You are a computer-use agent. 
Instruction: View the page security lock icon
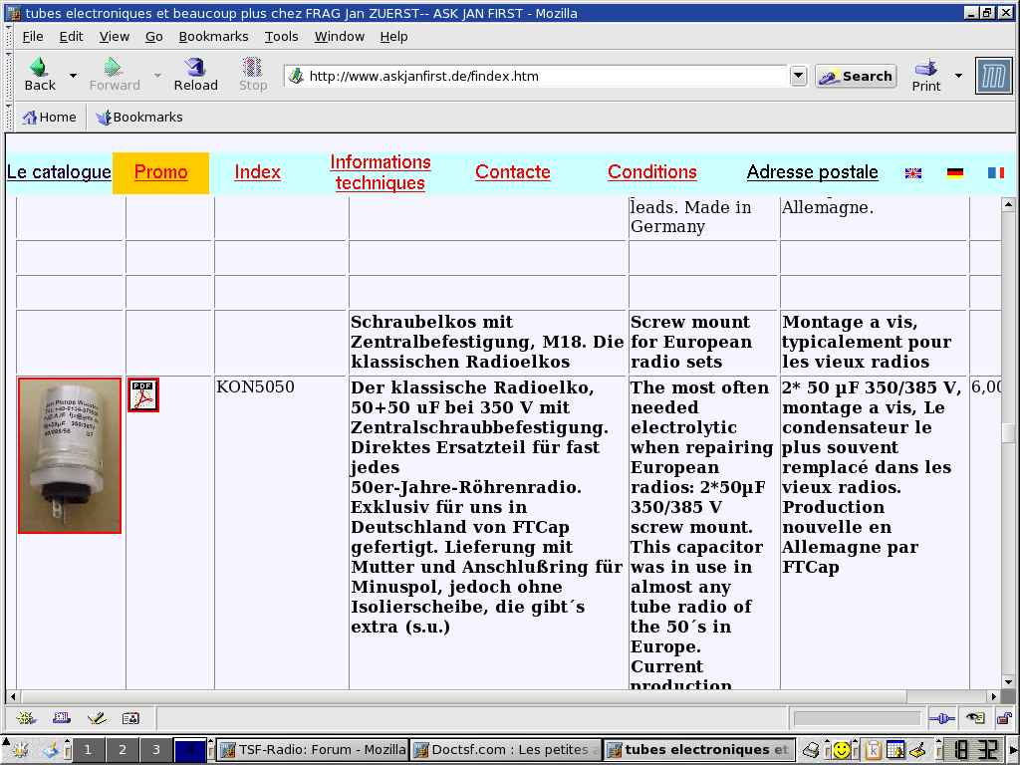point(1004,718)
